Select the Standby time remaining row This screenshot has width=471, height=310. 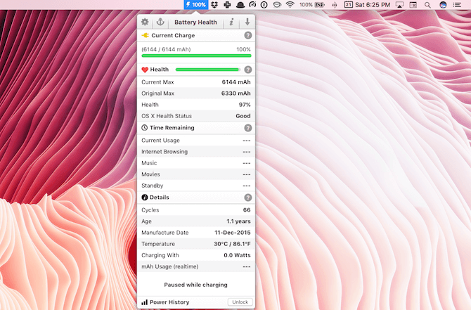pos(196,186)
